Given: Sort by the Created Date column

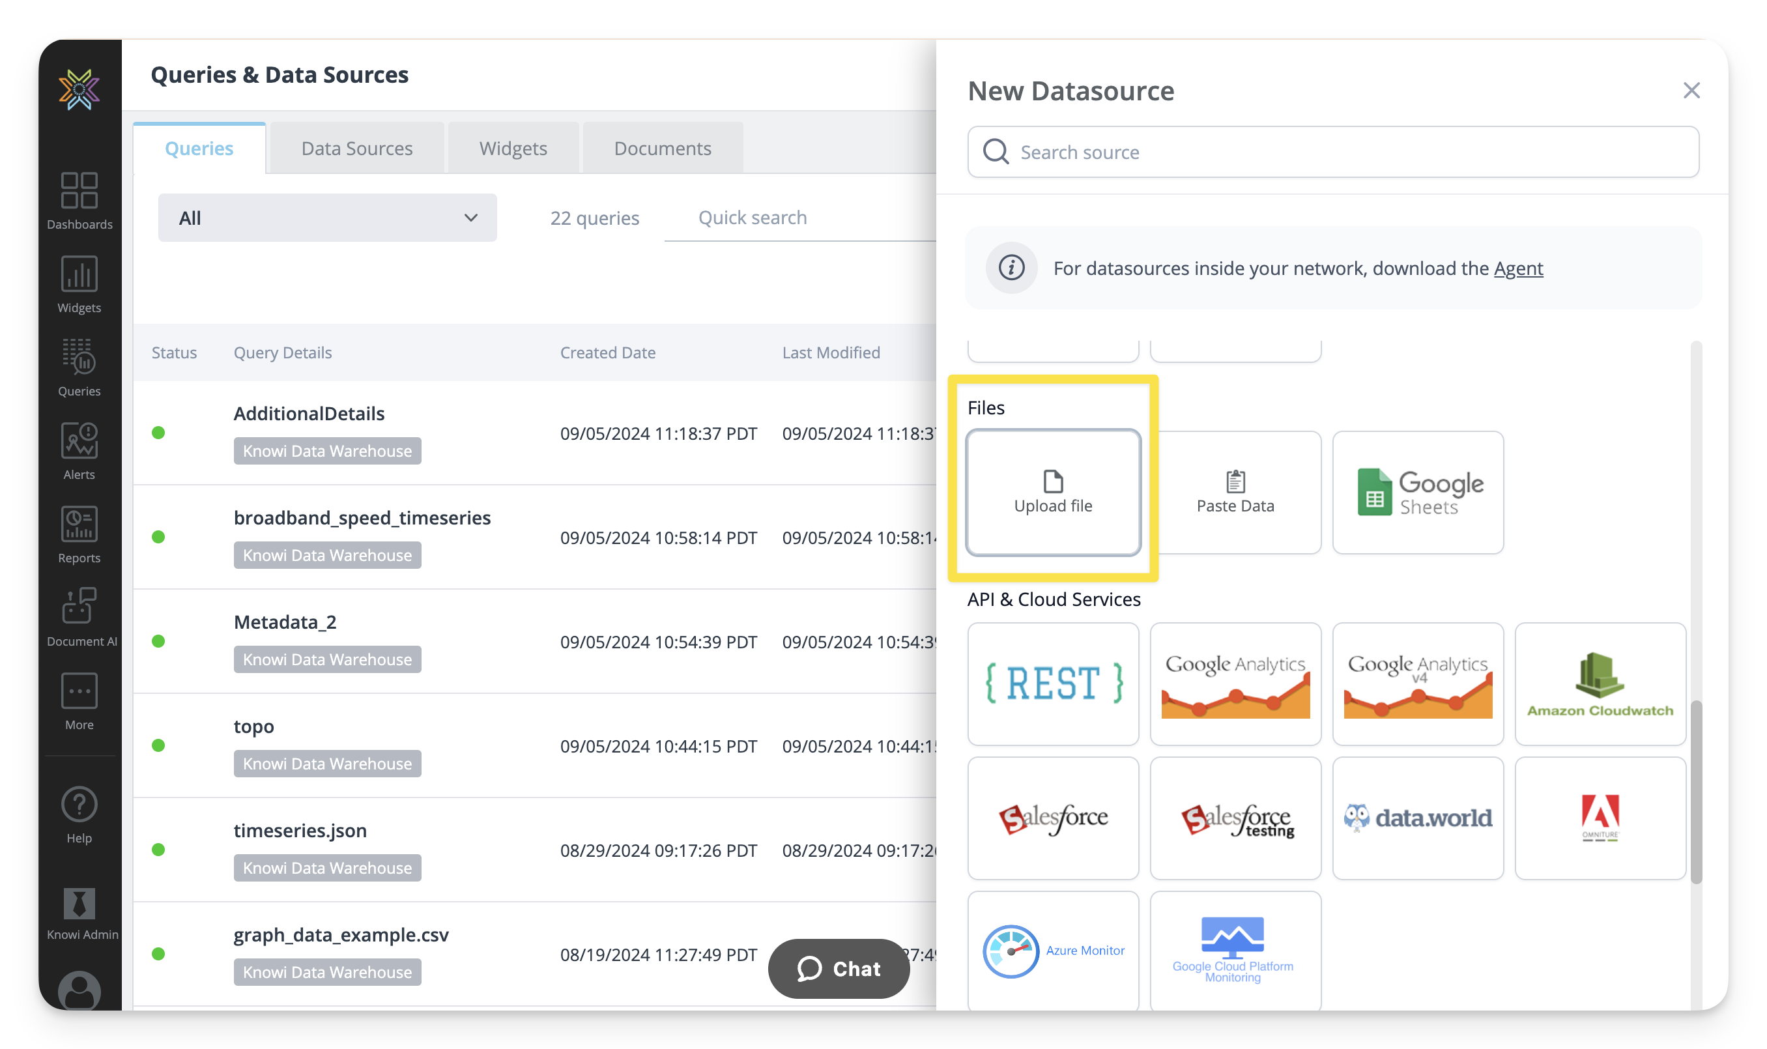Looking at the screenshot, I should pyautogui.click(x=608, y=352).
